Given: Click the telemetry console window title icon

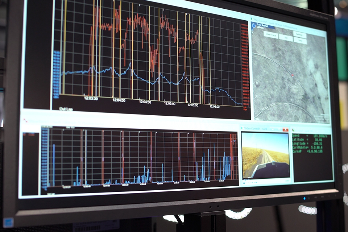Looking at the screenshot, I should [x=293, y=130].
